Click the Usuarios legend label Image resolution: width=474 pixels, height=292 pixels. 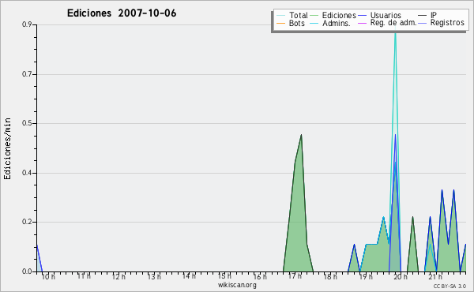point(386,15)
